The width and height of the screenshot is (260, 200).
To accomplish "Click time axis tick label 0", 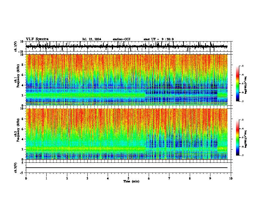I will tap(26, 178).
